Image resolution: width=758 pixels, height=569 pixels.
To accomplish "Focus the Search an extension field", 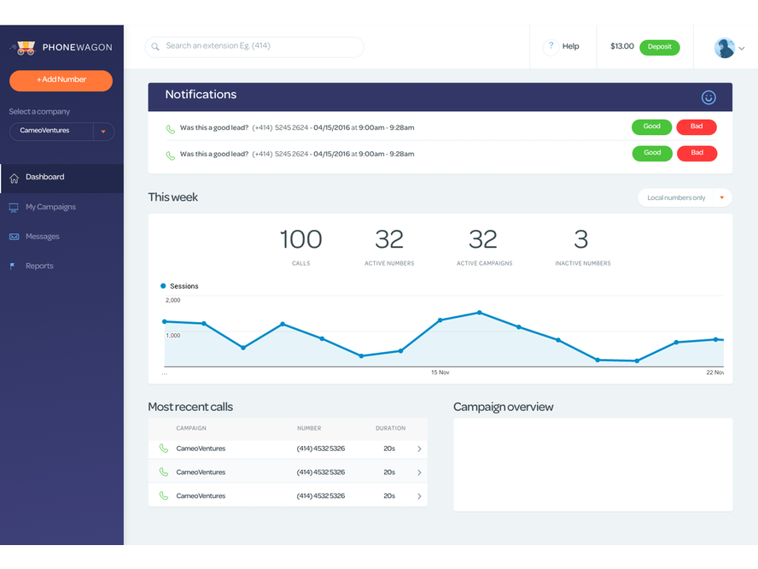I will click(x=254, y=47).
